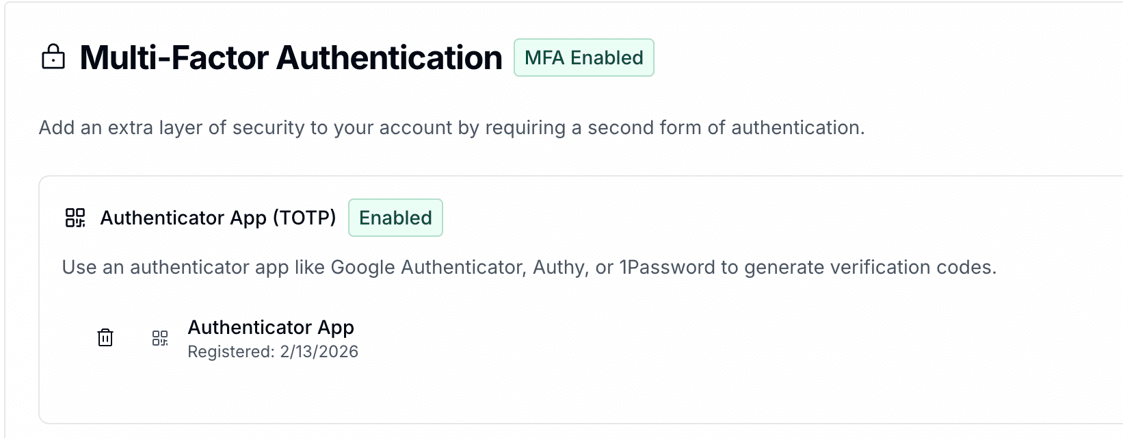Click the word 1Password in the description

[x=667, y=267]
